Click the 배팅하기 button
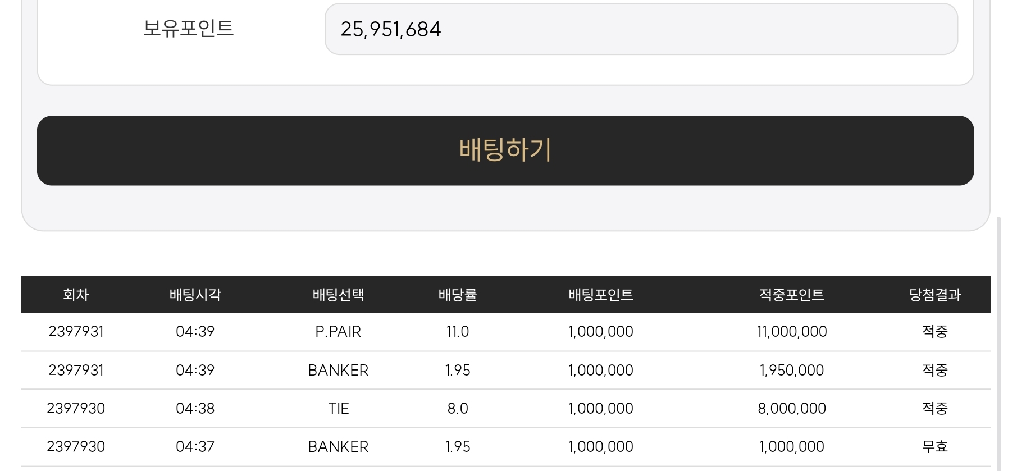Screen dimensions: 1017x471 pyautogui.click(x=505, y=150)
